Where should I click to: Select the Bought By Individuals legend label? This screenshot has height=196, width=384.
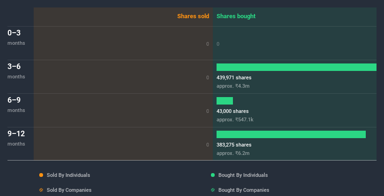[x=243, y=175]
